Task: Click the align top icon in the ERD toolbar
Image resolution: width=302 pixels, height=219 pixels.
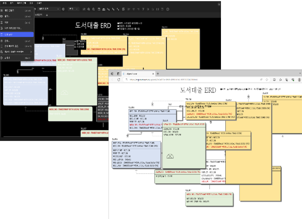Action: [x=143, y=9]
